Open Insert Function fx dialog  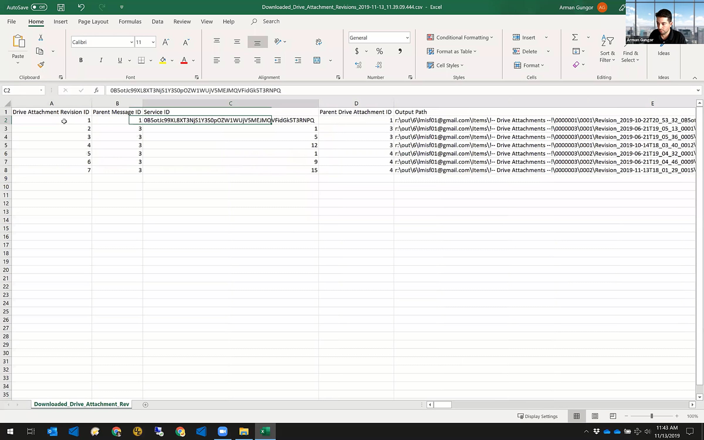coord(96,90)
